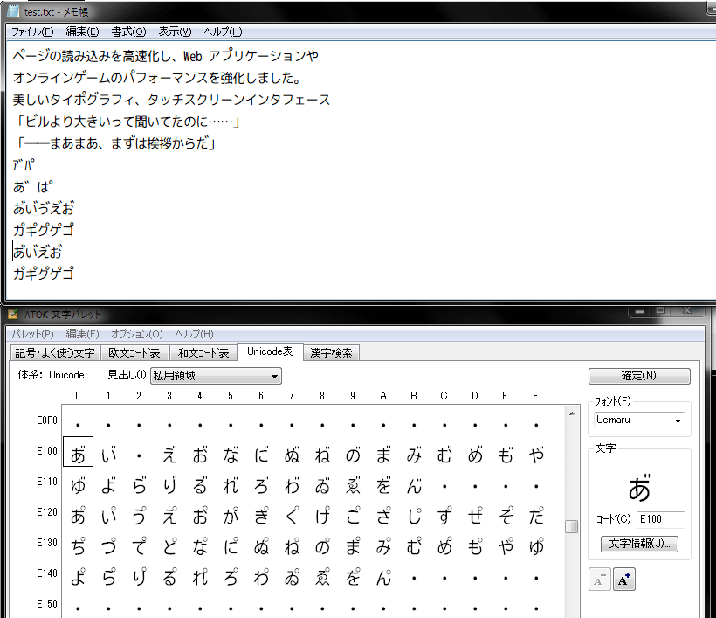Click the 確定(N) button
This screenshot has width=716, height=618.
coord(639,376)
